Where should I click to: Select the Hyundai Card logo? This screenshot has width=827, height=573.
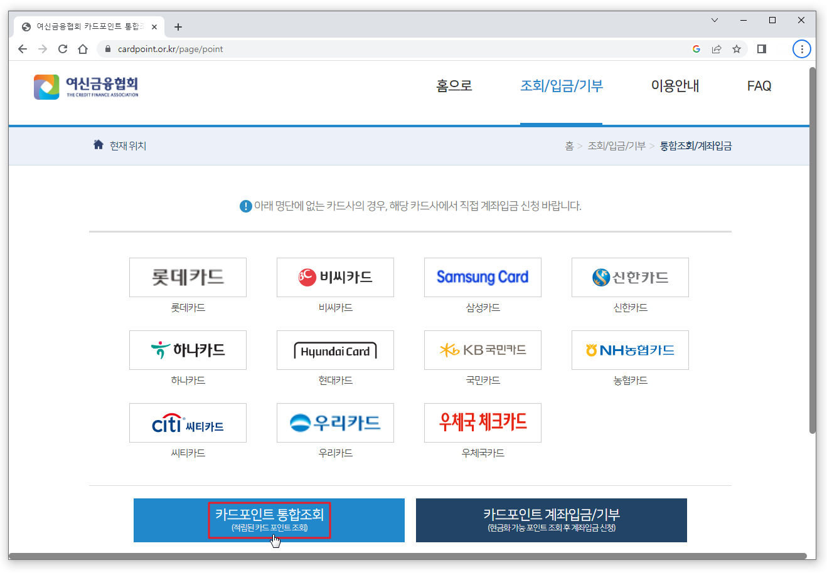coord(335,350)
